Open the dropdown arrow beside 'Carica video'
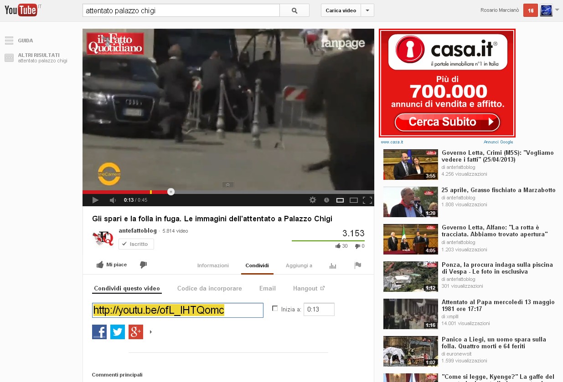Image resolution: width=563 pixels, height=382 pixels. pyautogui.click(x=367, y=10)
